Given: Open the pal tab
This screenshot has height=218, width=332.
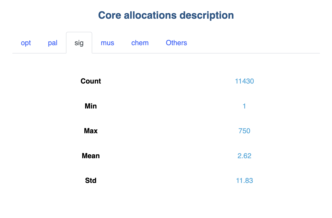Looking at the screenshot, I should pyautogui.click(x=53, y=43).
